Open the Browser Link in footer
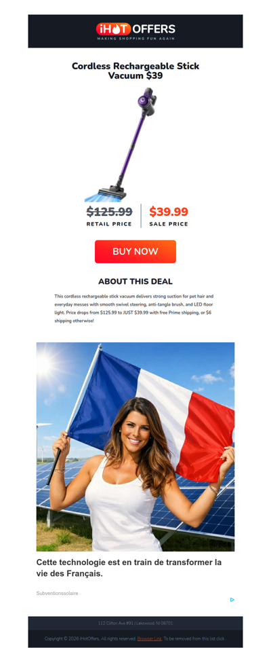The width and height of the screenshot is (271, 648). pyautogui.click(x=149, y=638)
